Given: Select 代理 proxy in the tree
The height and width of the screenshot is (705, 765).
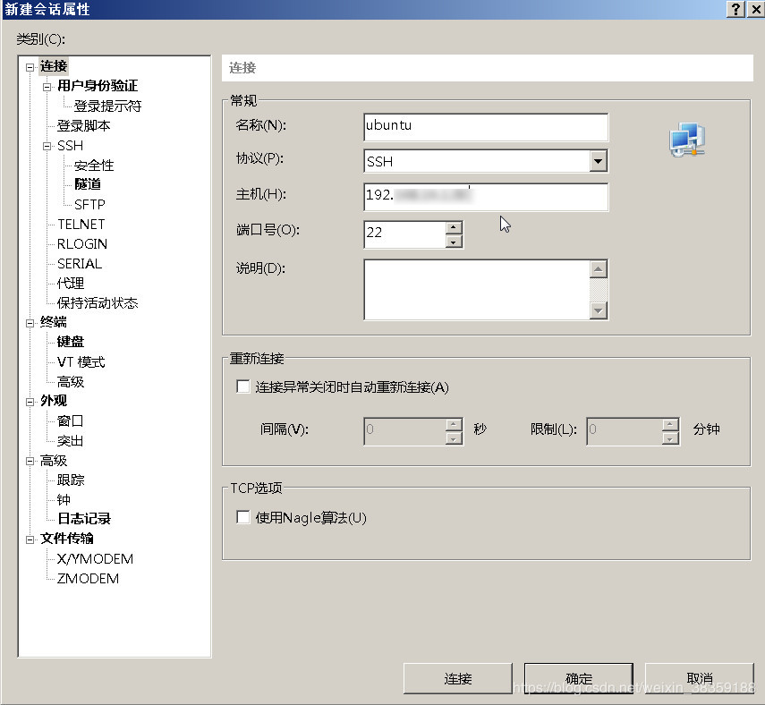Looking at the screenshot, I should pos(71,283).
